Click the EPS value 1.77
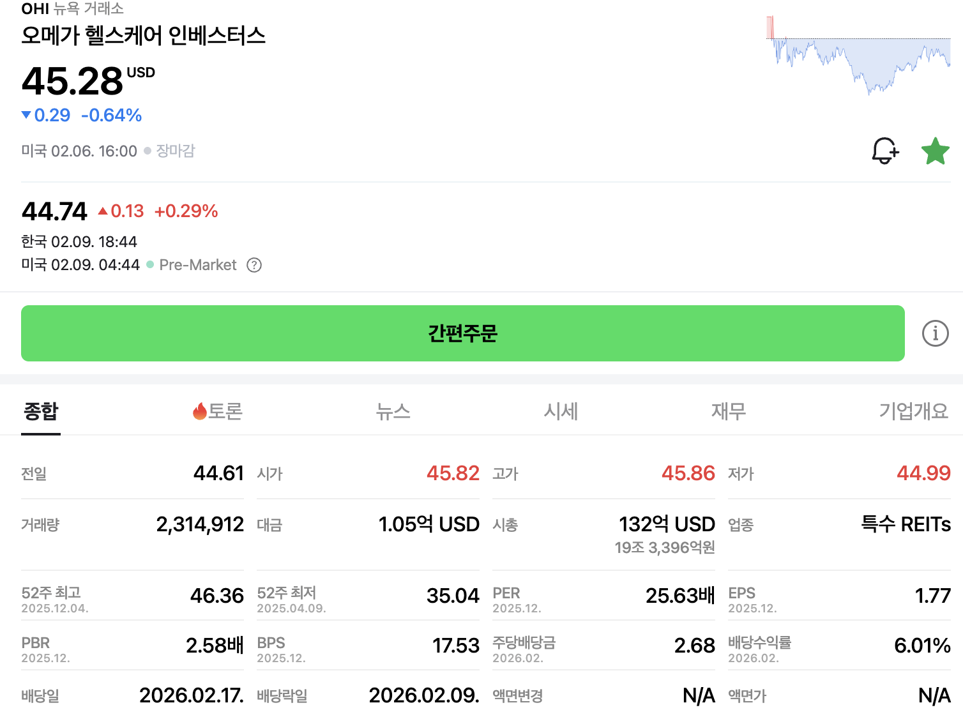This screenshot has width=963, height=719. coord(933,596)
